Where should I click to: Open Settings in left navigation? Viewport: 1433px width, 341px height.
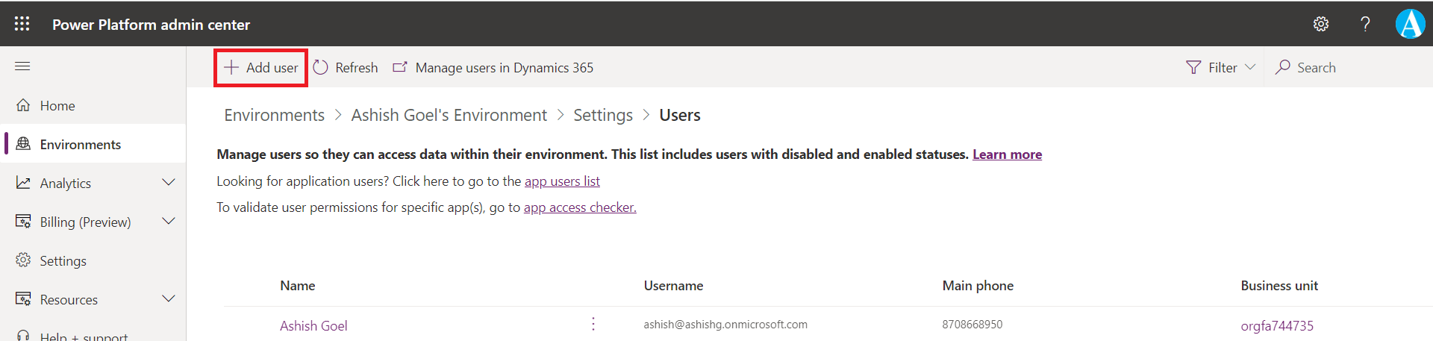point(63,261)
